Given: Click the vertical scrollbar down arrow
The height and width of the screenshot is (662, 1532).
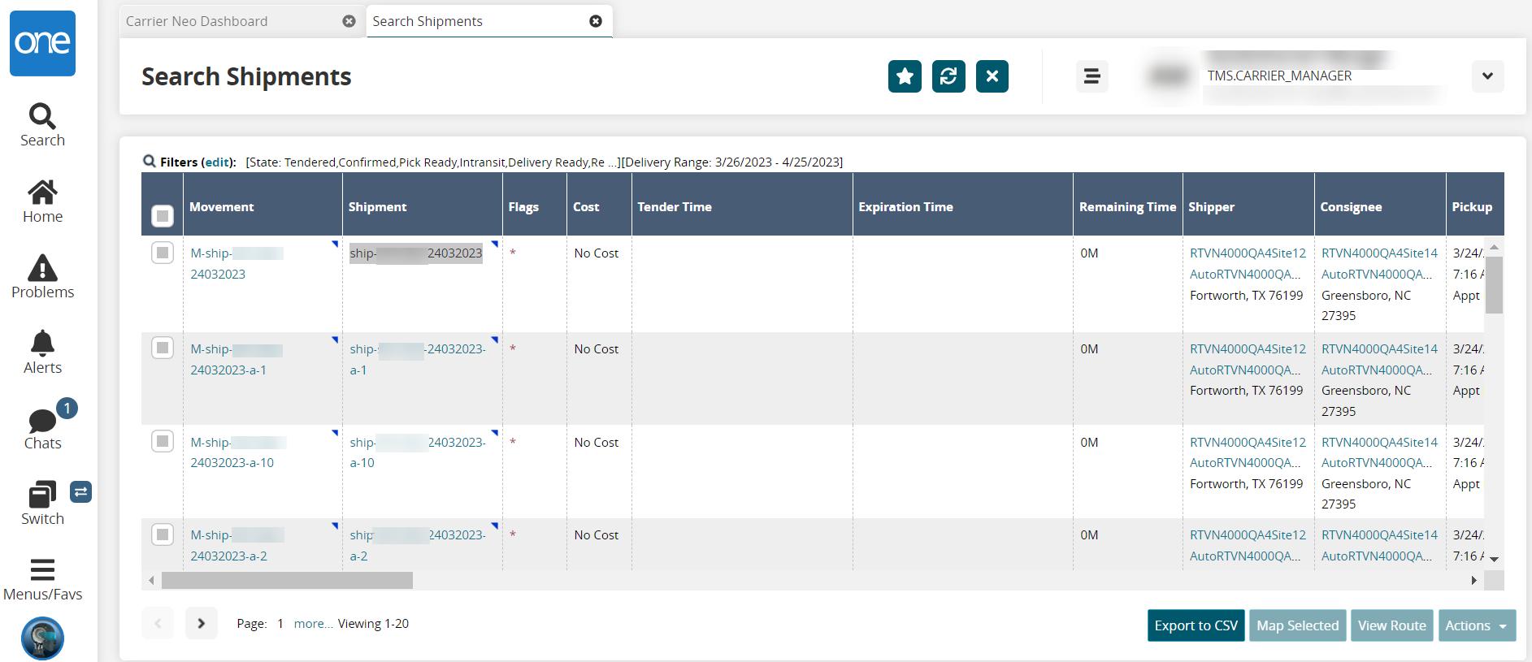Looking at the screenshot, I should pyautogui.click(x=1494, y=559).
